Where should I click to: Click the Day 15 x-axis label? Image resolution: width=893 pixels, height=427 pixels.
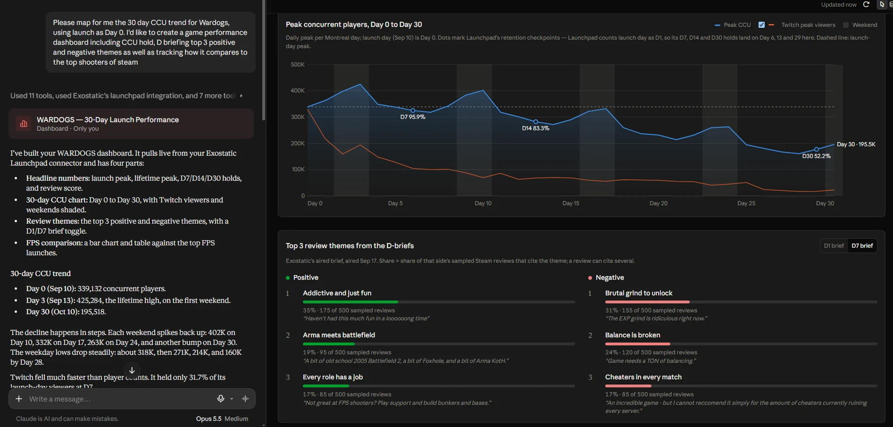pyautogui.click(x=571, y=203)
